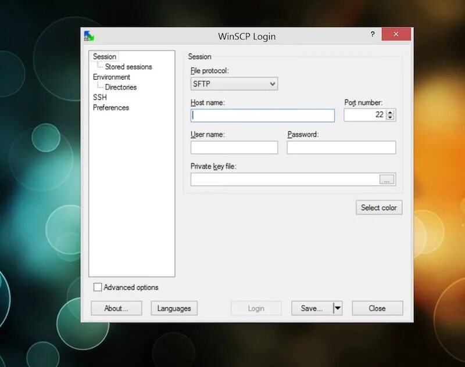Viewport: 465px width, 367px height.
Task: Open Preferences tree item
Action: (111, 108)
